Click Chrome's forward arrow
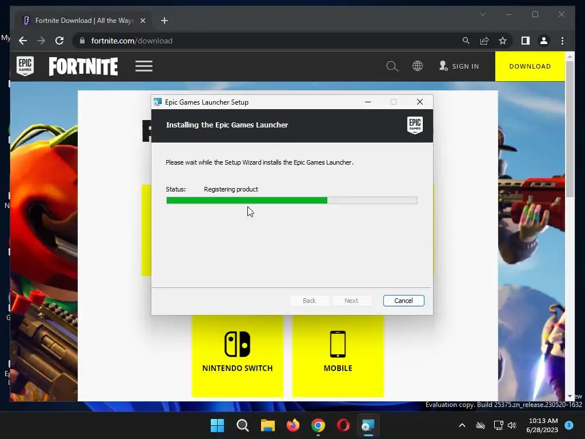 [41, 41]
